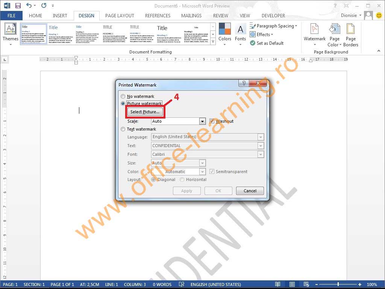This screenshot has width=385, height=289.
Task: Open the Dionisie account dropdown
Action: pos(351,15)
